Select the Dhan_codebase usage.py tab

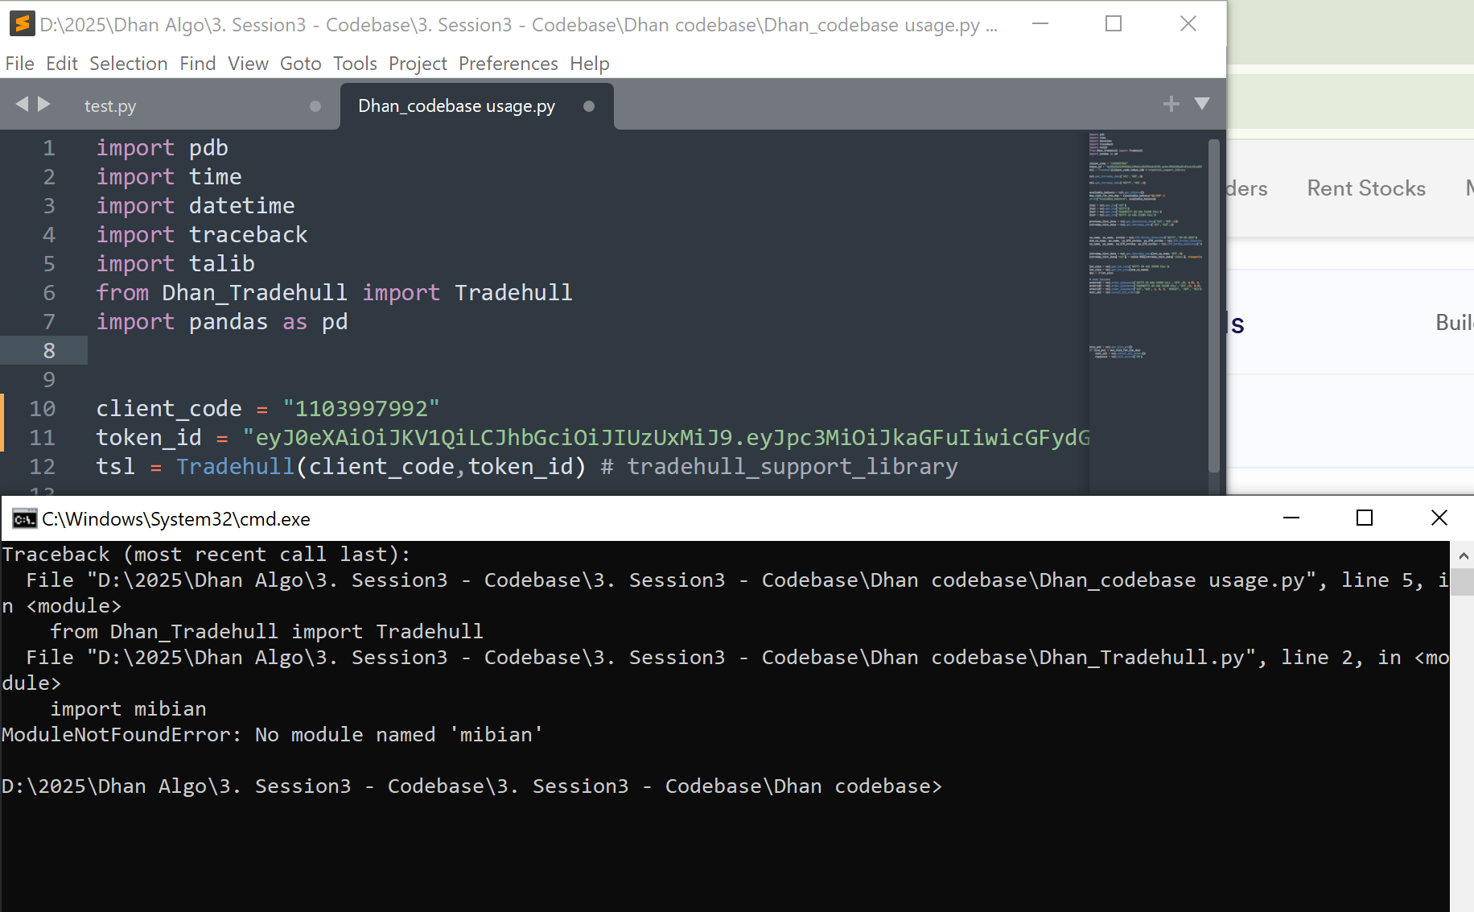pyautogui.click(x=456, y=106)
